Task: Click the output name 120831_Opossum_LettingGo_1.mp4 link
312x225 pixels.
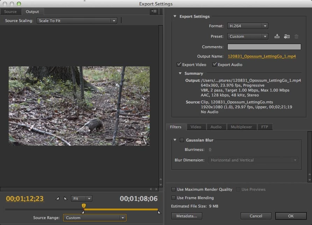Action: [x=262, y=56]
